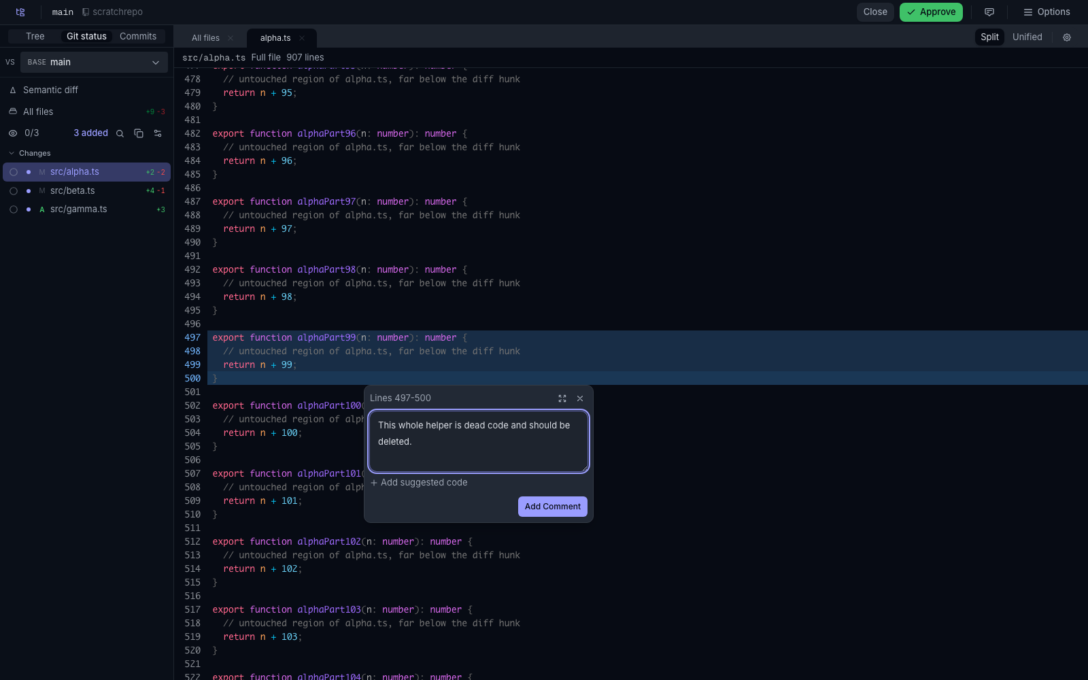Open the All files editor tab
Viewport: 1088px width, 680px height.
tap(205, 38)
